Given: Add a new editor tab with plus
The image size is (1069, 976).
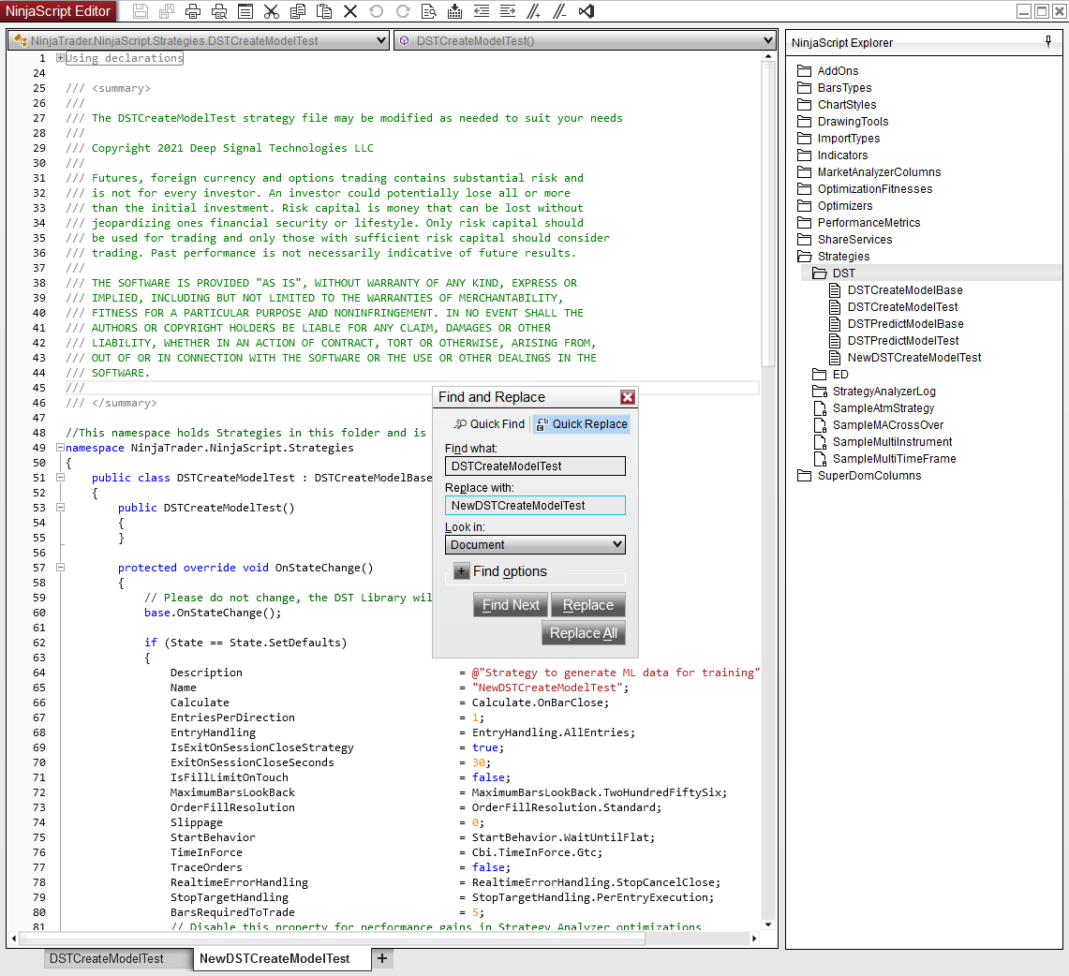Looking at the screenshot, I should tap(382, 959).
